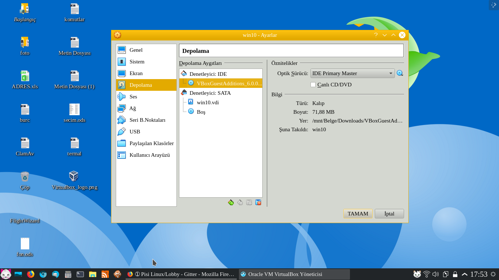Click the green add storage controller icon

coord(231,202)
